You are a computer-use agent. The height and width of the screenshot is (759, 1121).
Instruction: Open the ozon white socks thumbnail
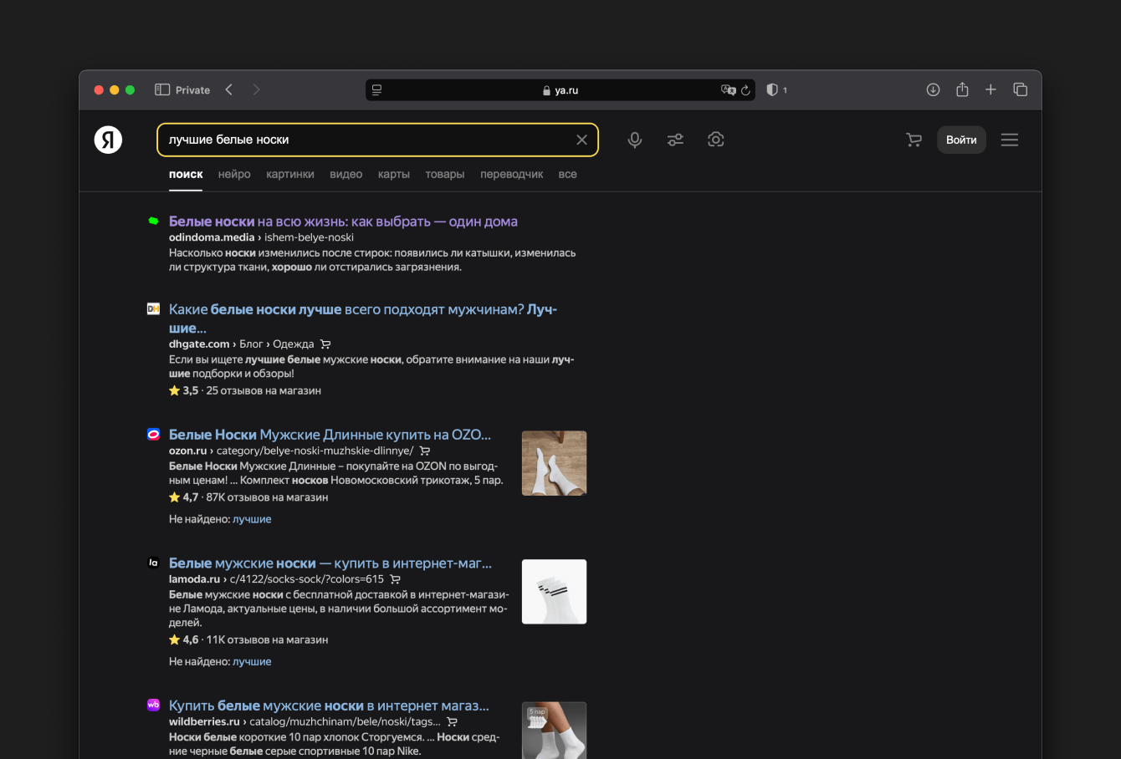(x=554, y=463)
